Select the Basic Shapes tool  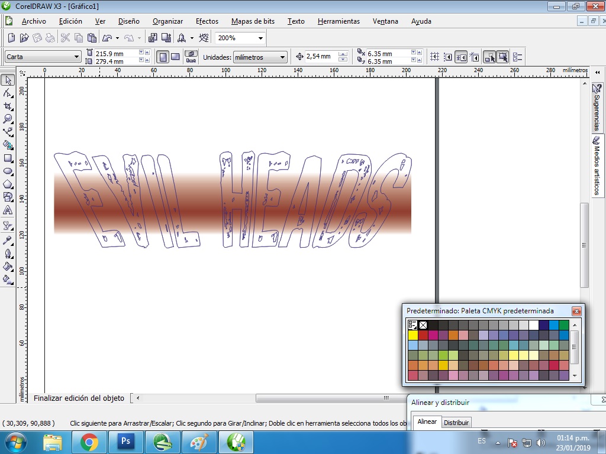[x=8, y=197]
